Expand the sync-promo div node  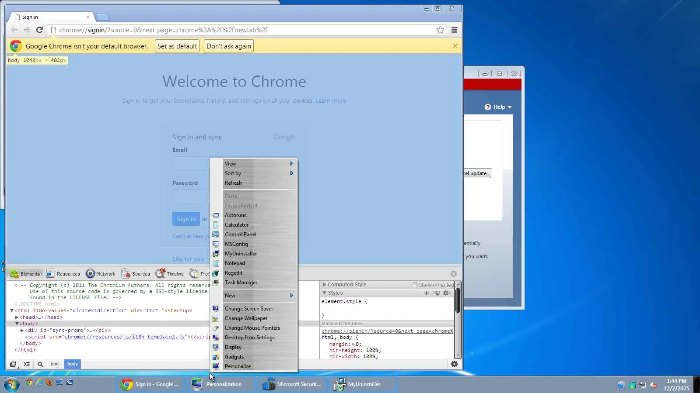tap(22, 331)
